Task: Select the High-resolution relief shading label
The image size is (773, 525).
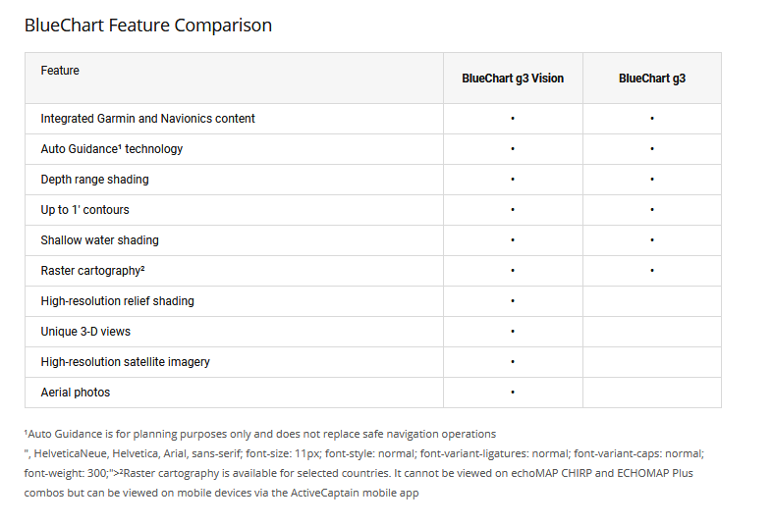Action: click(x=117, y=301)
